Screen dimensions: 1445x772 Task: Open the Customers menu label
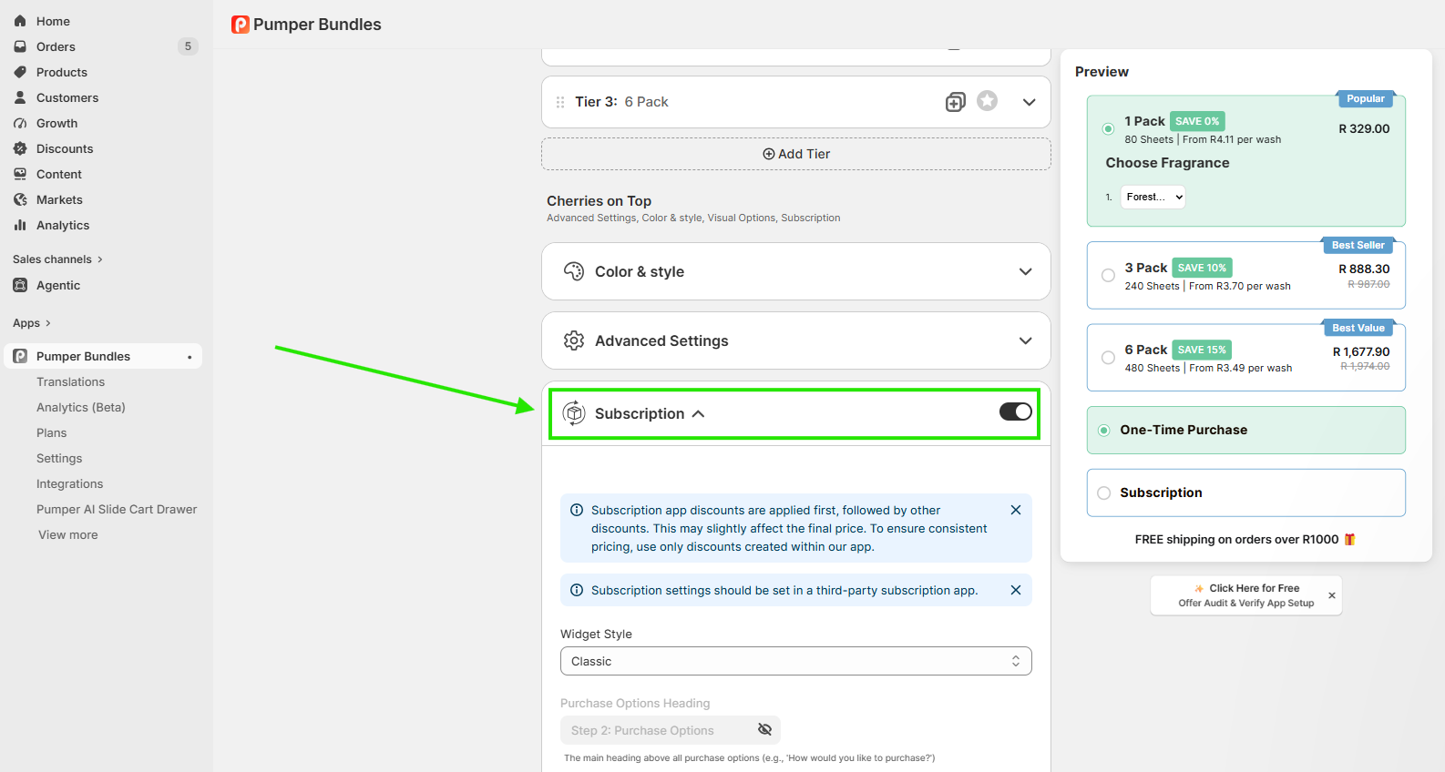pos(67,97)
